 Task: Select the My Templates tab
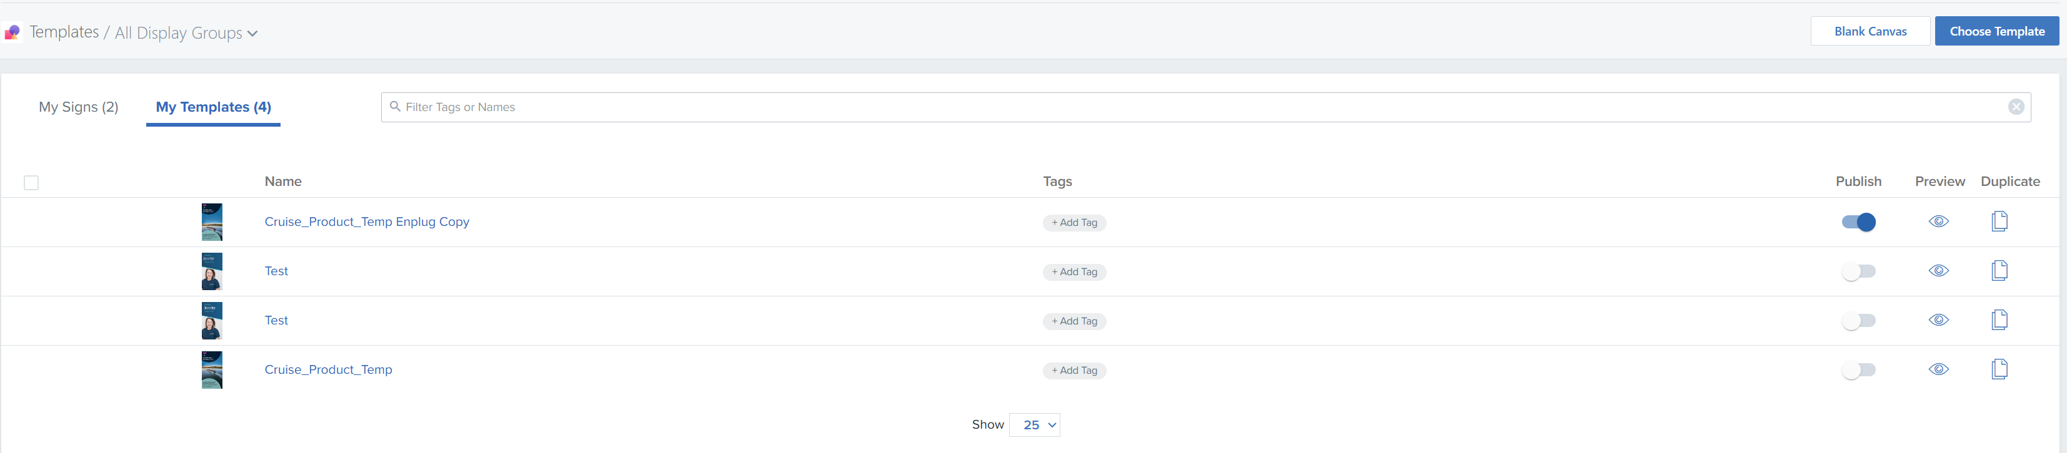[214, 107]
